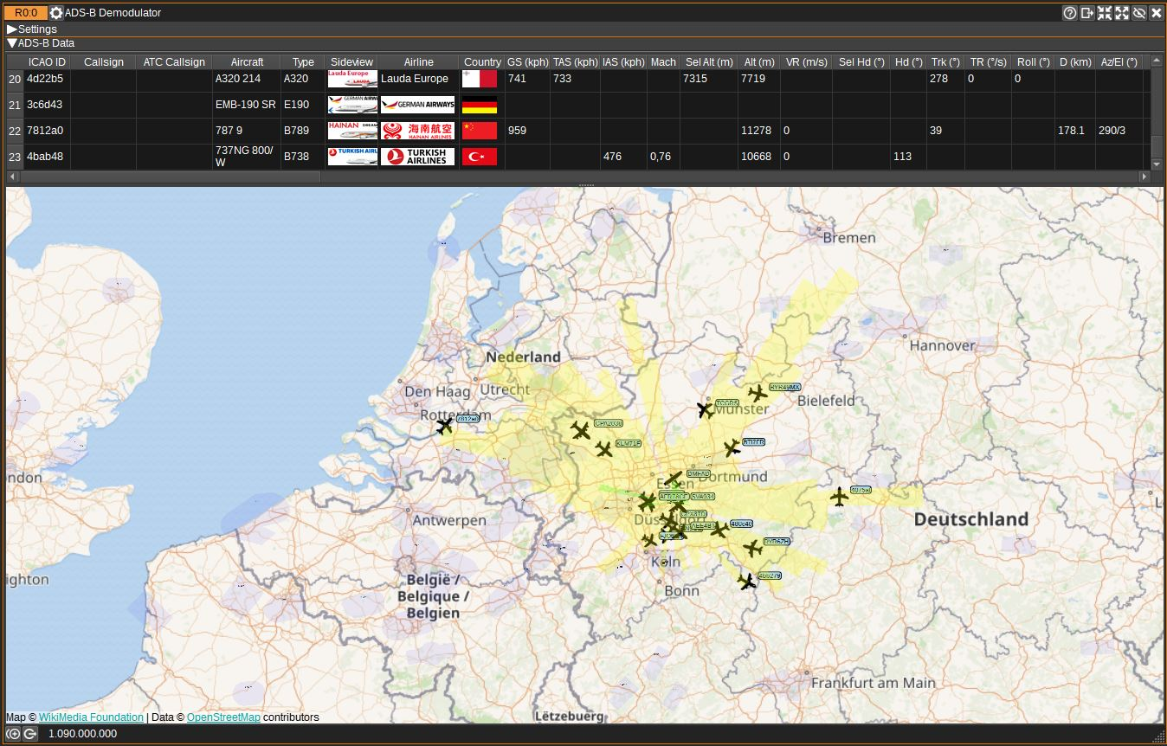Click the Airline column header
The image size is (1167, 746).
tap(418, 62)
